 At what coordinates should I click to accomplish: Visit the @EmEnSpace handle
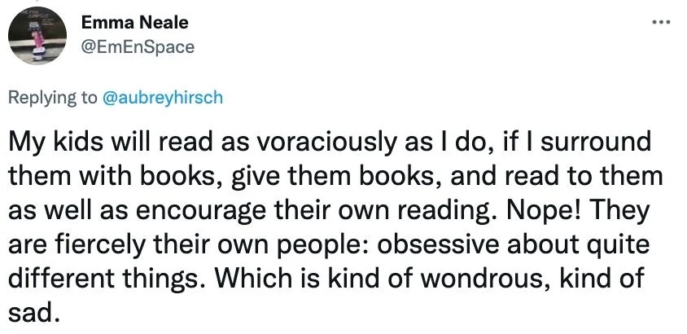click(x=138, y=46)
